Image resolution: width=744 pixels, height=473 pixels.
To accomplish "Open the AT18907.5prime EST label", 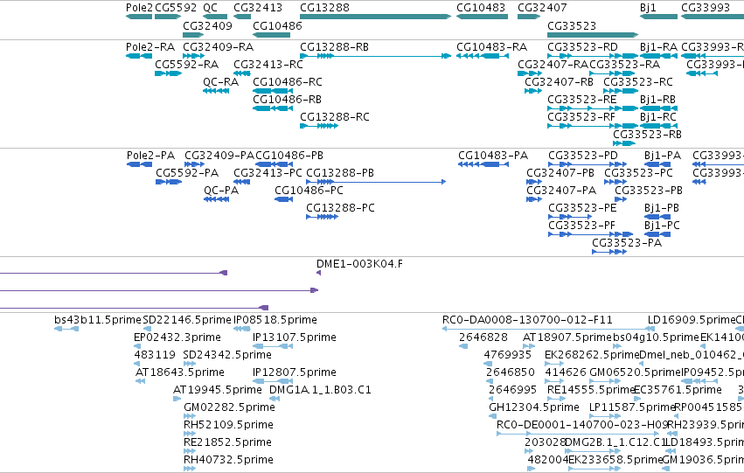I will point(567,337).
